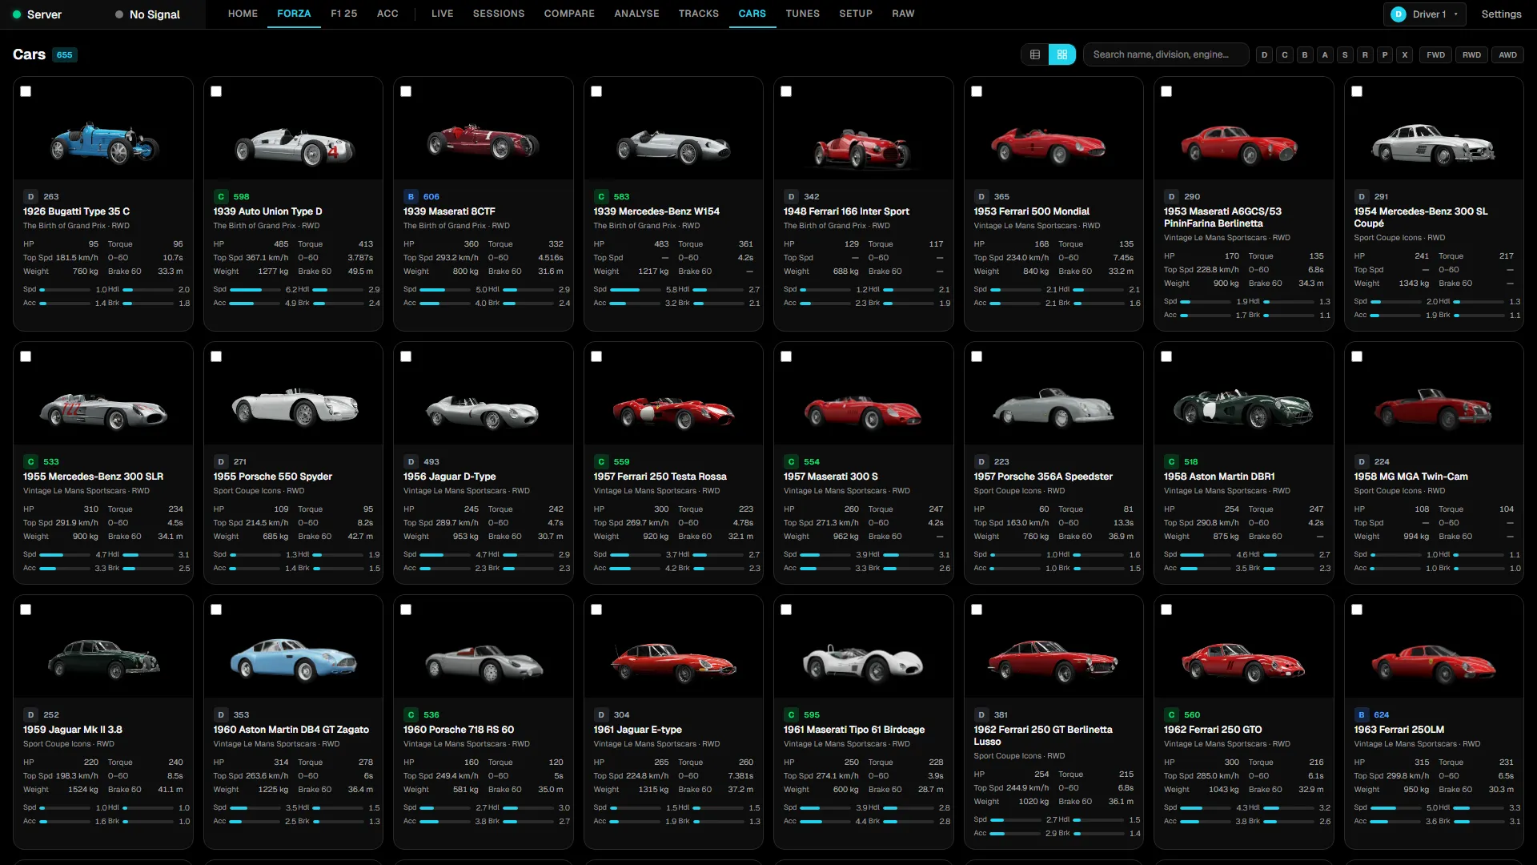Tick the 1939 Auto Union Type D checkbox
Image resolution: width=1537 pixels, height=865 pixels.
(x=216, y=91)
